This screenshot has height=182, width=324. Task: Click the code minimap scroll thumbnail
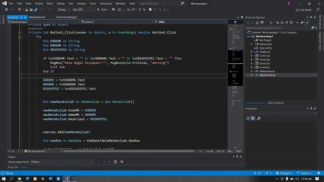click(x=235, y=68)
